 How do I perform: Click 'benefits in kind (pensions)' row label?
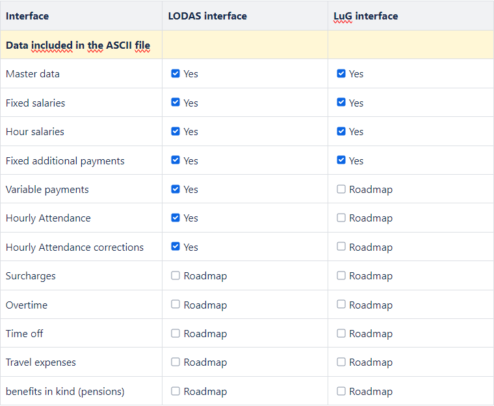tap(65, 392)
